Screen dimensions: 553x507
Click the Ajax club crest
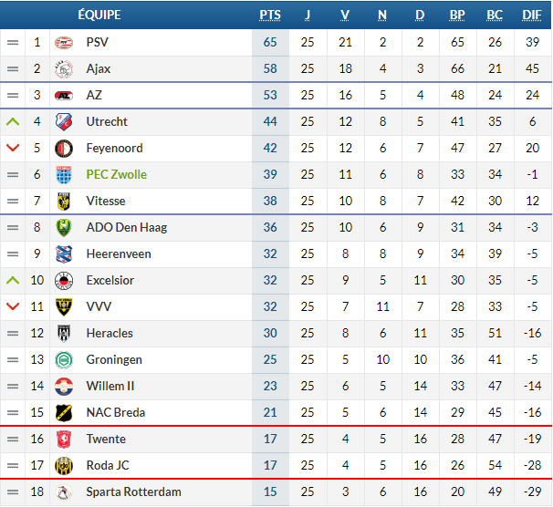pos(64,68)
